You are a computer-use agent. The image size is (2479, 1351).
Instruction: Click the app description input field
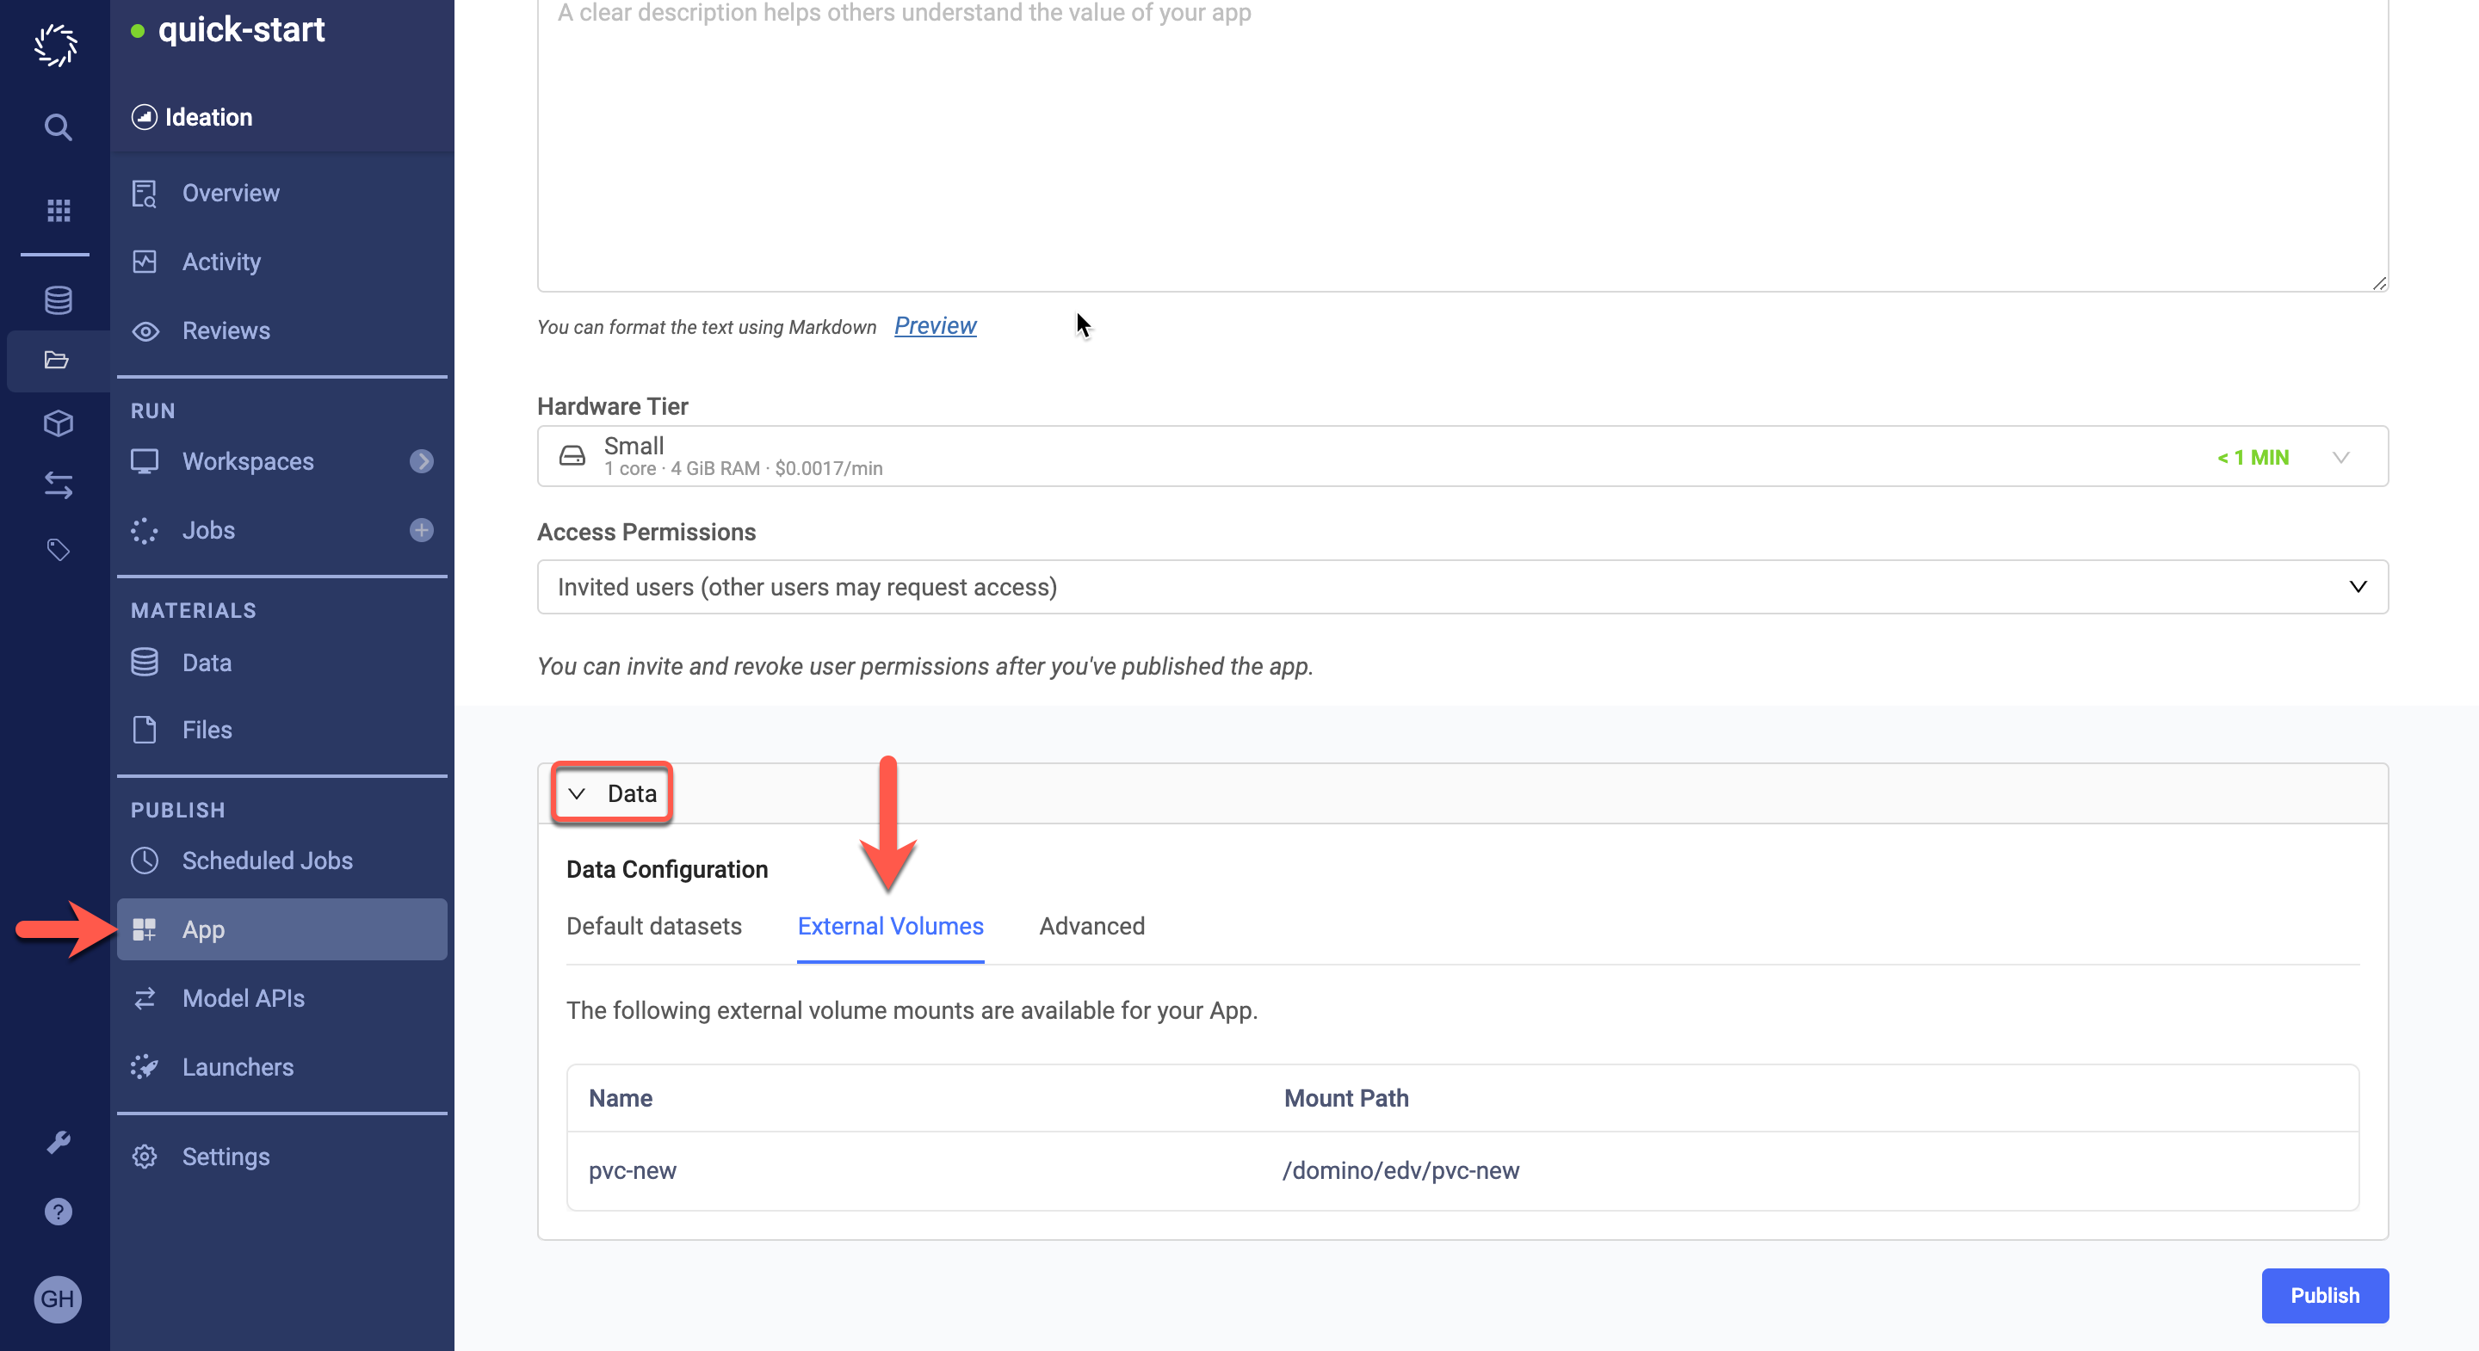(x=1461, y=139)
